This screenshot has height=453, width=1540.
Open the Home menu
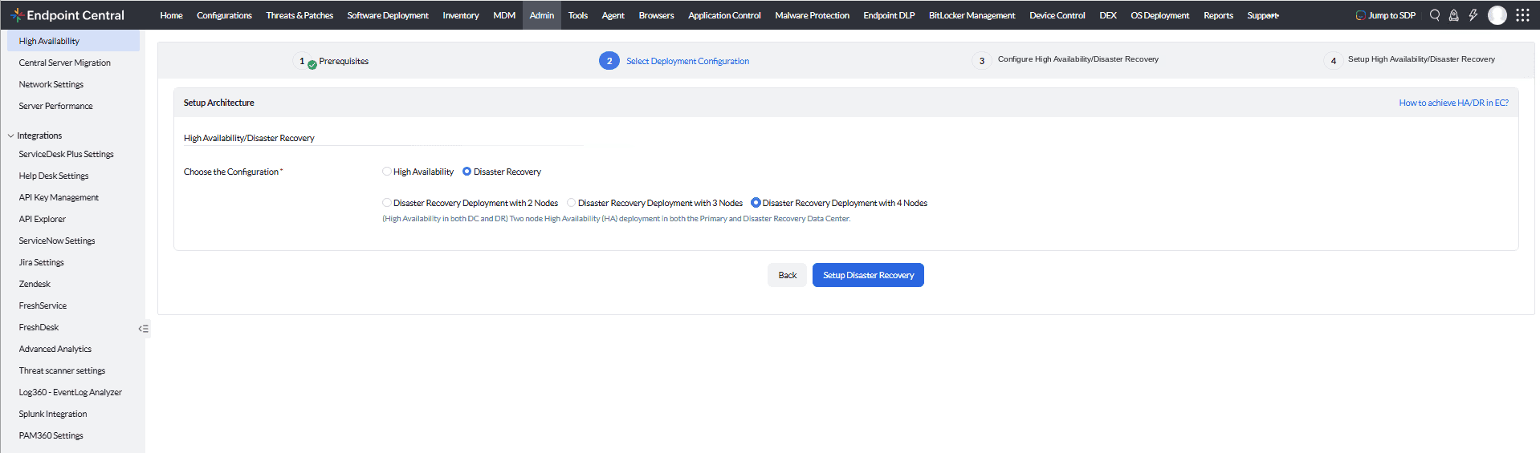[x=171, y=15]
